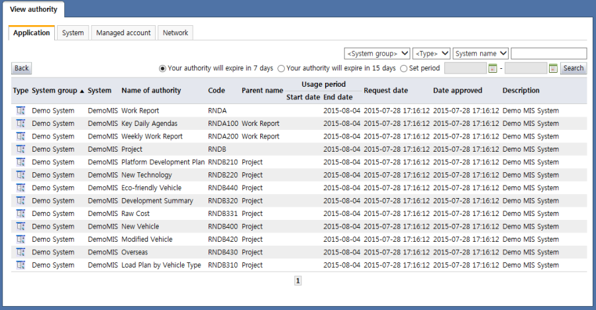Click code RNDB331

[223, 214]
